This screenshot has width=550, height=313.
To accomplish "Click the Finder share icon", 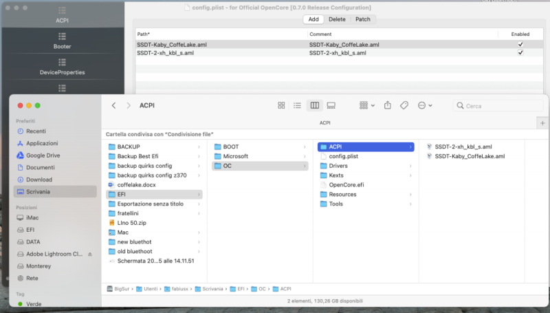I will 387,105.
